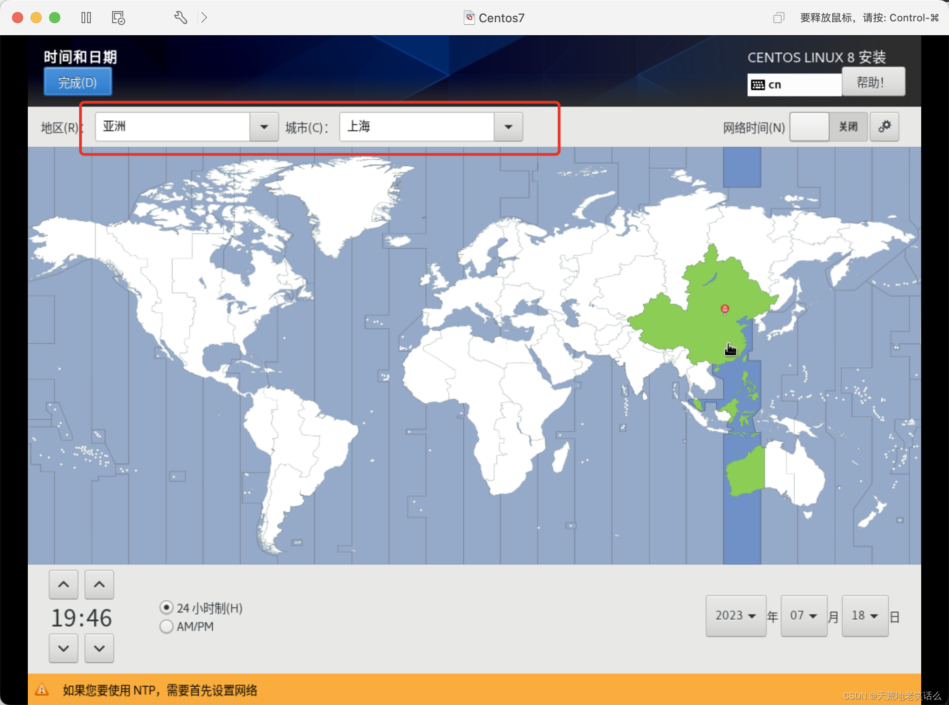Expand the 地区 region dropdown showing 亚洲

pyautogui.click(x=264, y=126)
